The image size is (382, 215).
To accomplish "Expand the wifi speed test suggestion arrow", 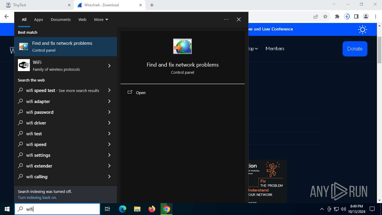I will (109, 90).
